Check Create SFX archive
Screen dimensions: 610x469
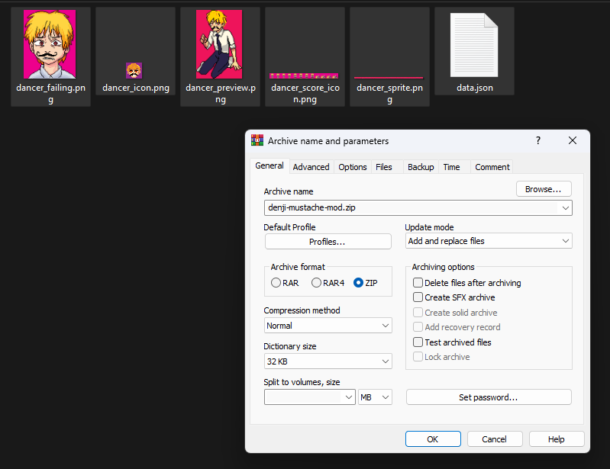(418, 297)
